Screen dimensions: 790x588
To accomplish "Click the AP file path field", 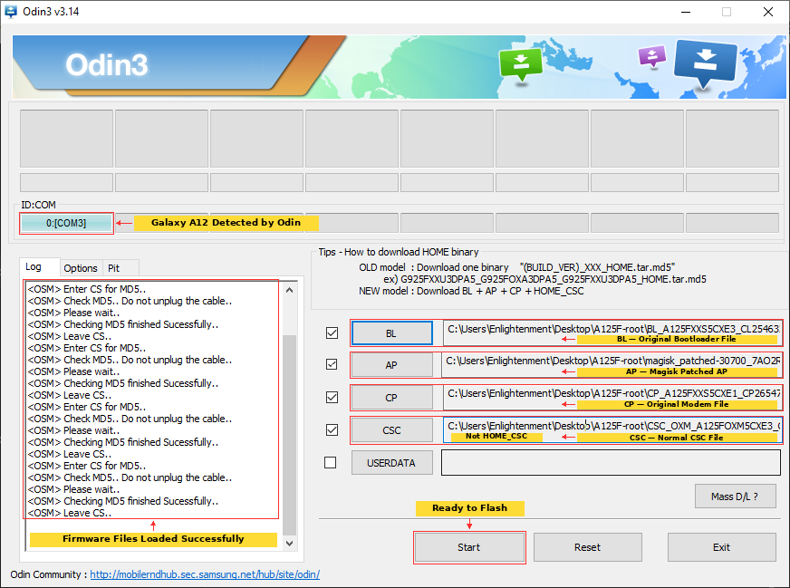I will tap(612, 365).
